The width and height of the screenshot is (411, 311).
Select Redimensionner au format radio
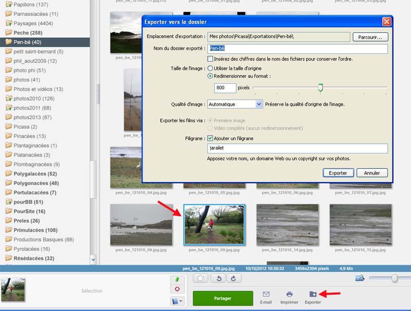[210, 76]
